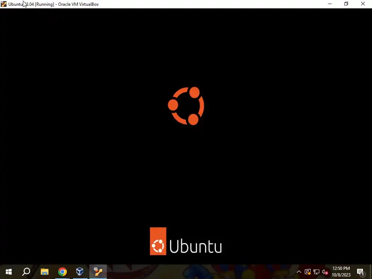Image resolution: width=372 pixels, height=279 pixels.
Task: Open File Explorer from taskbar
Action: pos(44,272)
